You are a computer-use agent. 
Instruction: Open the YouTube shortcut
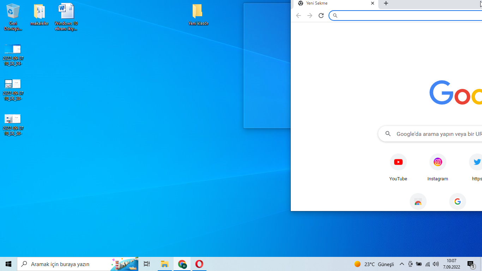point(398,162)
